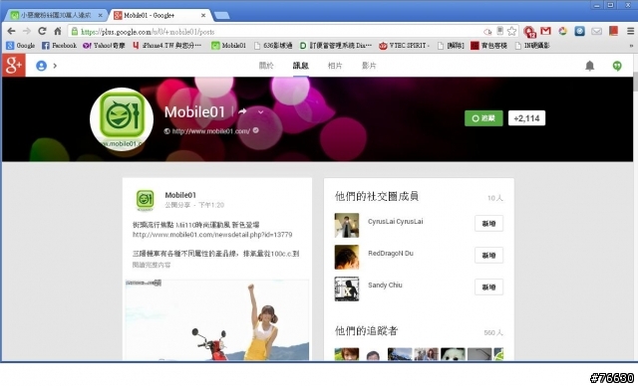Expand the chevron beside profile icon
The height and width of the screenshot is (386, 638).
55,66
